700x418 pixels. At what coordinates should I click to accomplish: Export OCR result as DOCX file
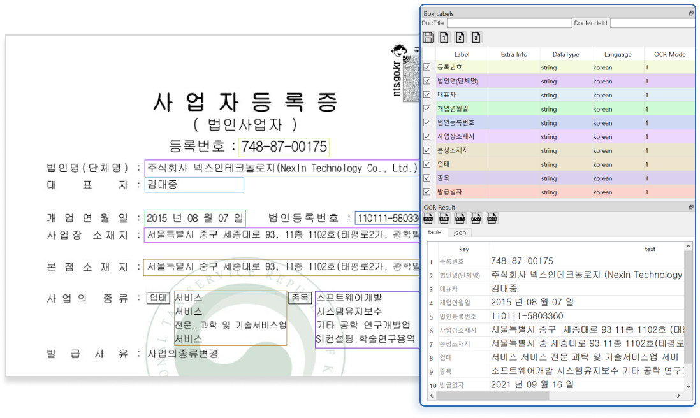click(492, 218)
